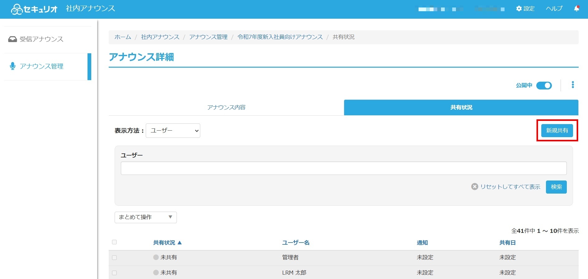This screenshot has width=588, height=279.
Task: Click 管理者 user name cell
Action: (290, 257)
